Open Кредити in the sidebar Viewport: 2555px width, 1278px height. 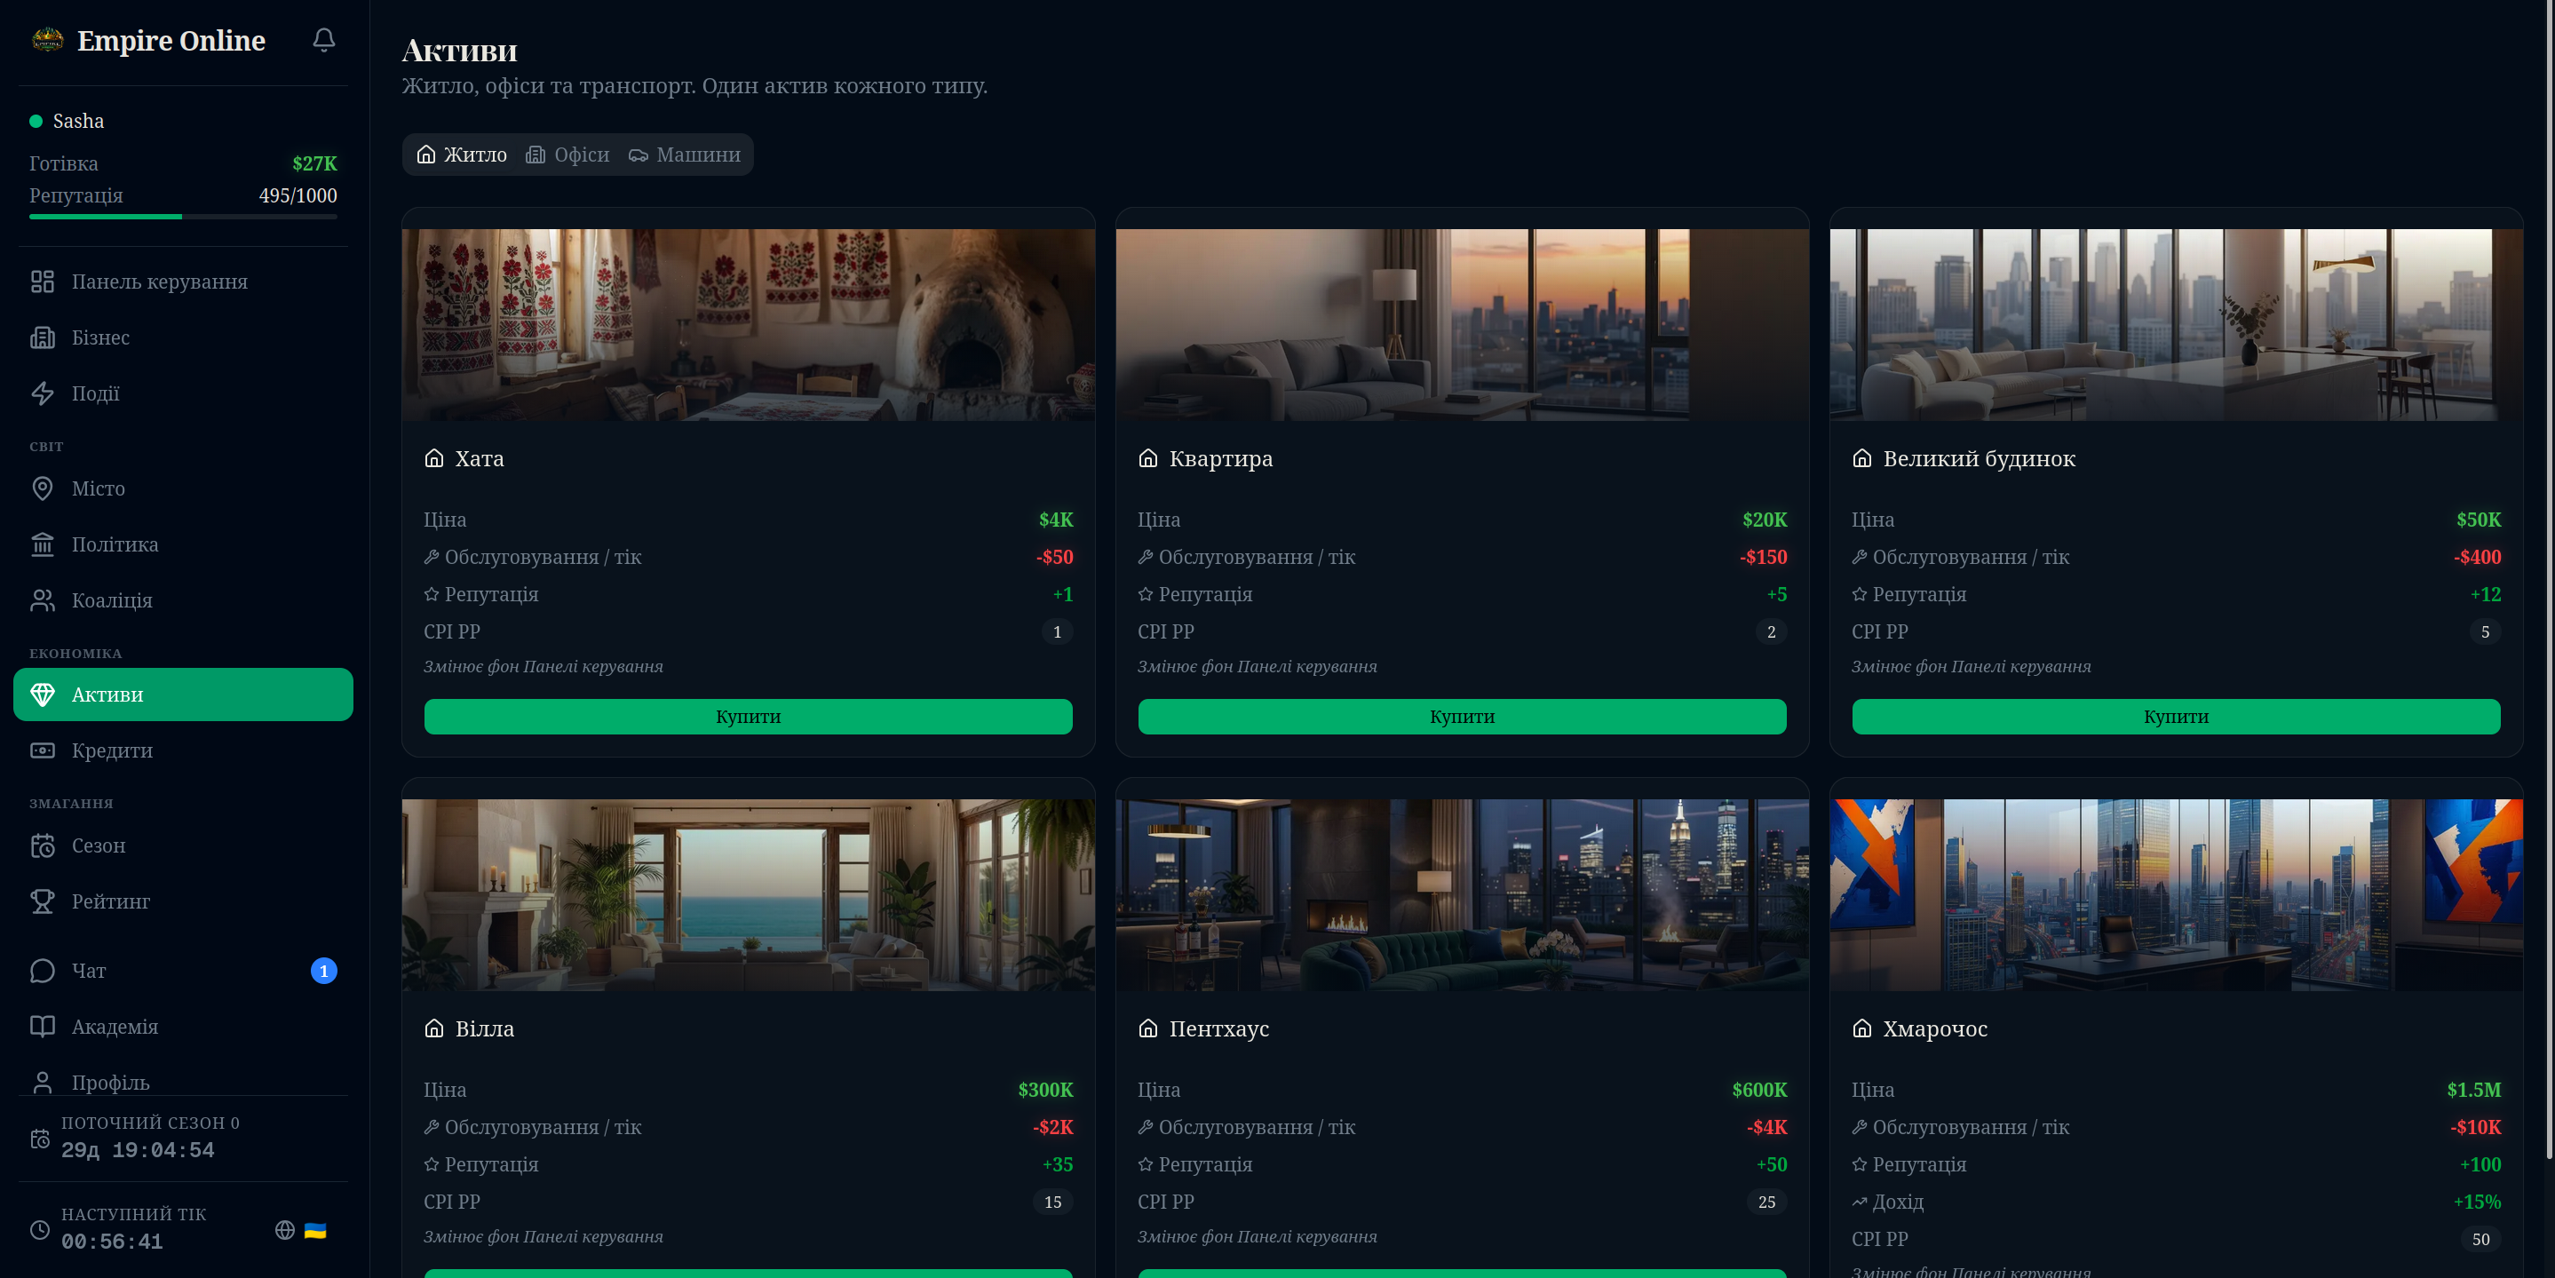(x=111, y=750)
